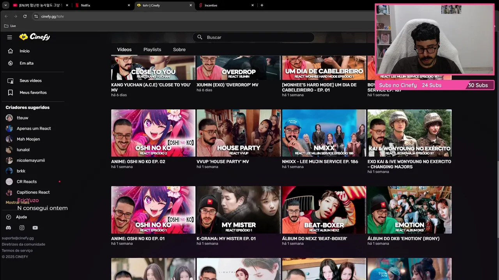Click title Um Dia de Cabeleireiro Ep. 01

319,87
